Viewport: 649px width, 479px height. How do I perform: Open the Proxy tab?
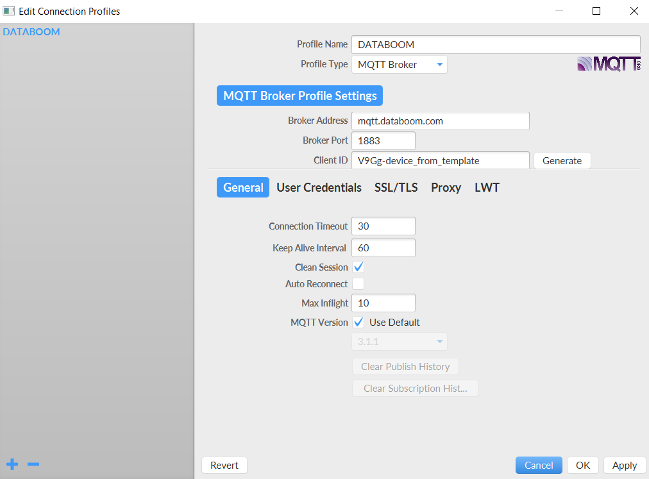[x=446, y=187]
